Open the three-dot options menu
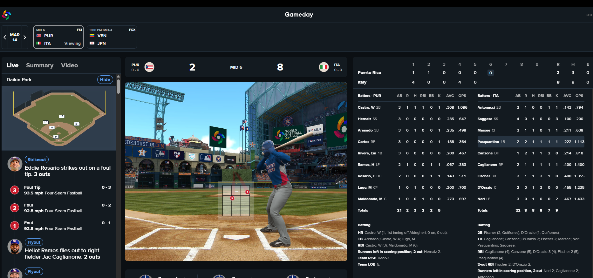This screenshot has width=593, height=278. tap(589, 15)
